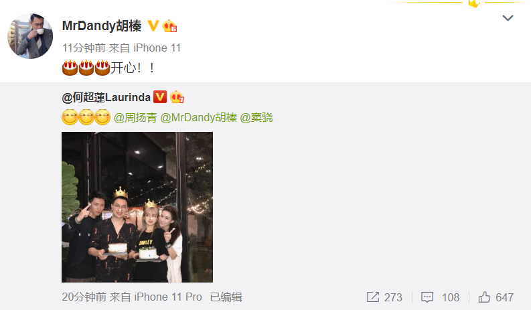Open the @周扬青 mention link
Screen dimensions: 531x310
tap(135, 118)
